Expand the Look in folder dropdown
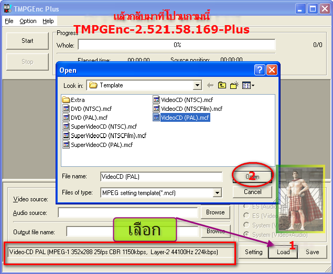The image size is (333, 274). (197, 85)
